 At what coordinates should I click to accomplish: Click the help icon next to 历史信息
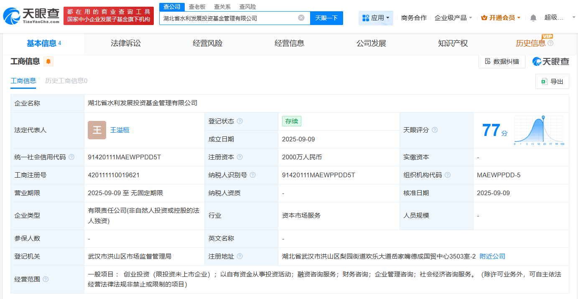tap(550, 43)
